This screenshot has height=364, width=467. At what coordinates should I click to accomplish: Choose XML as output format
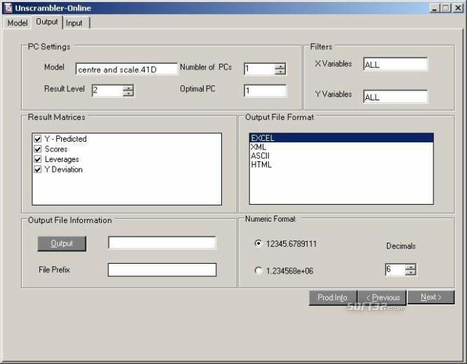pyautogui.click(x=341, y=147)
